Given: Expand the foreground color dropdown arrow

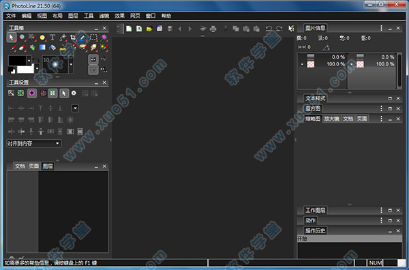Looking at the screenshot, I should point(29,61).
